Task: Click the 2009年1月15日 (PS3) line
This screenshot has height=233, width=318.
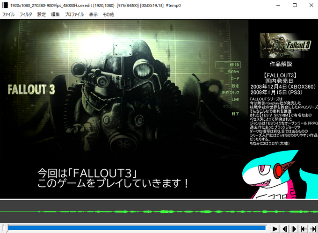Action: [276, 92]
